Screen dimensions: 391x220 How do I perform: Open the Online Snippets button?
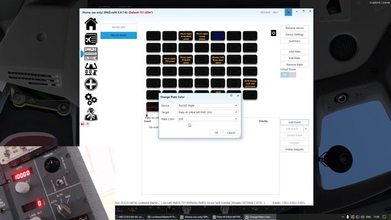click(x=294, y=149)
